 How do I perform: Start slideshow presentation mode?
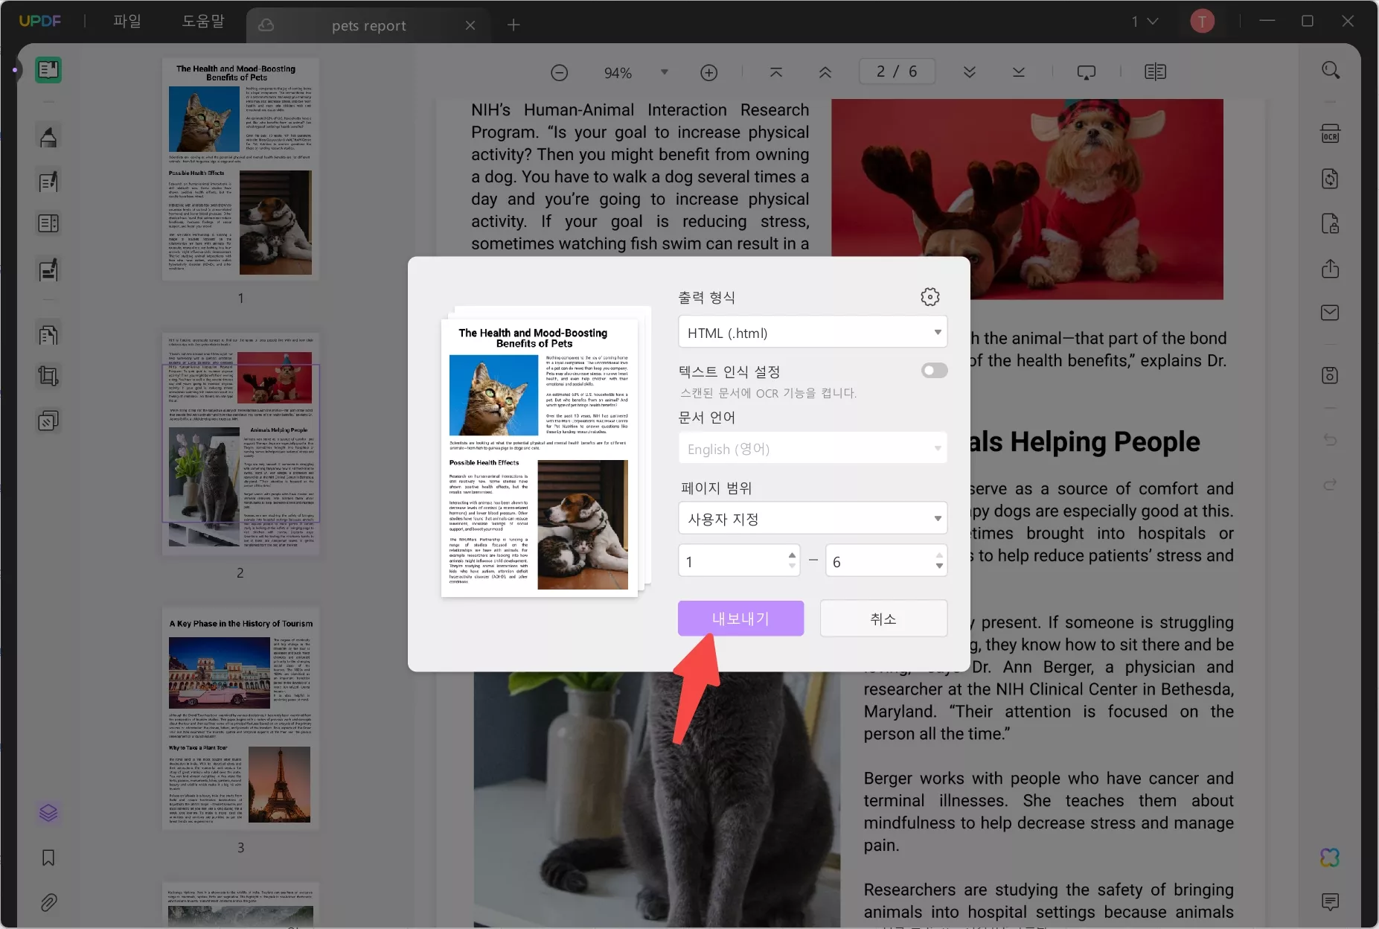pos(1087,72)
